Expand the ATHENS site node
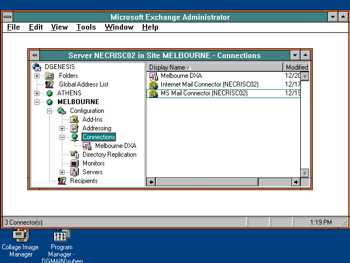 tap(37, 93)
